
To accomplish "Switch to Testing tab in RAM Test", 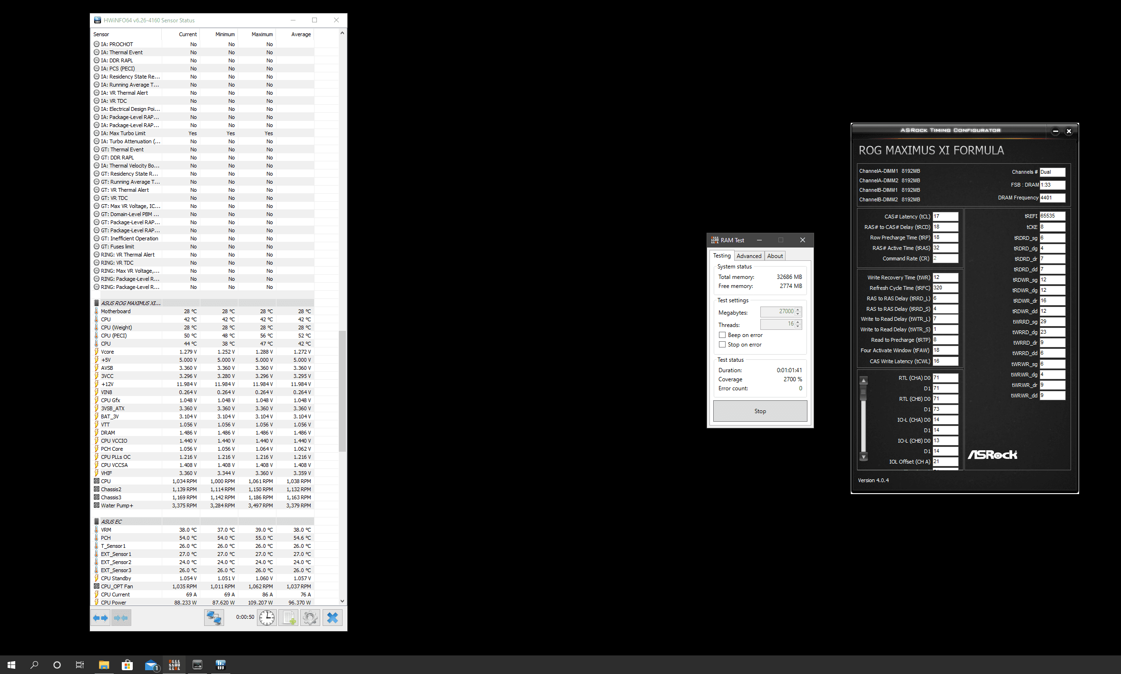I will coord(722,256).
